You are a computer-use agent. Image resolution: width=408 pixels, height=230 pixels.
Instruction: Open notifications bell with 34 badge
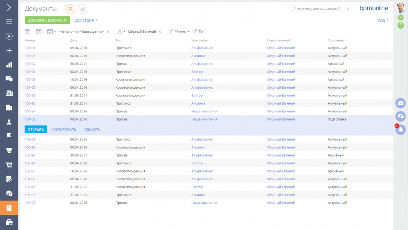point(401,130)
